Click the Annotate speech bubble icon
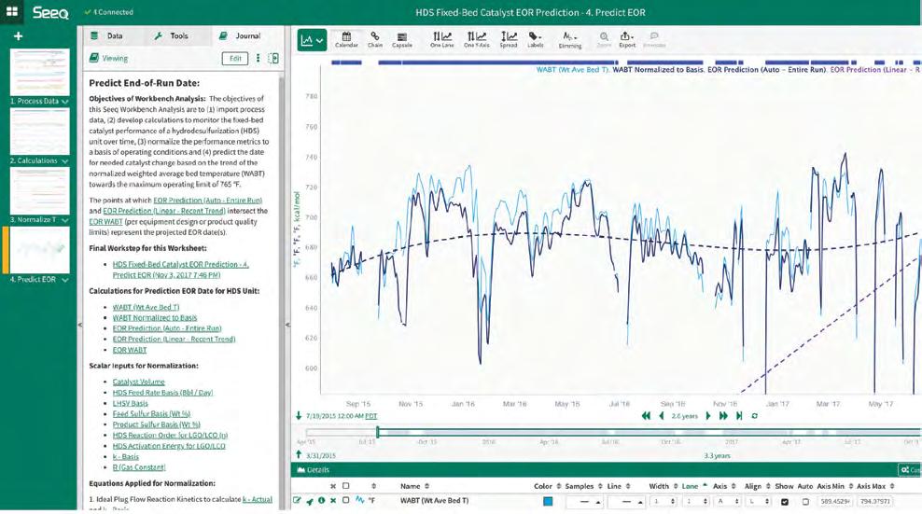922x514 pixels. (x=654, y=39)
